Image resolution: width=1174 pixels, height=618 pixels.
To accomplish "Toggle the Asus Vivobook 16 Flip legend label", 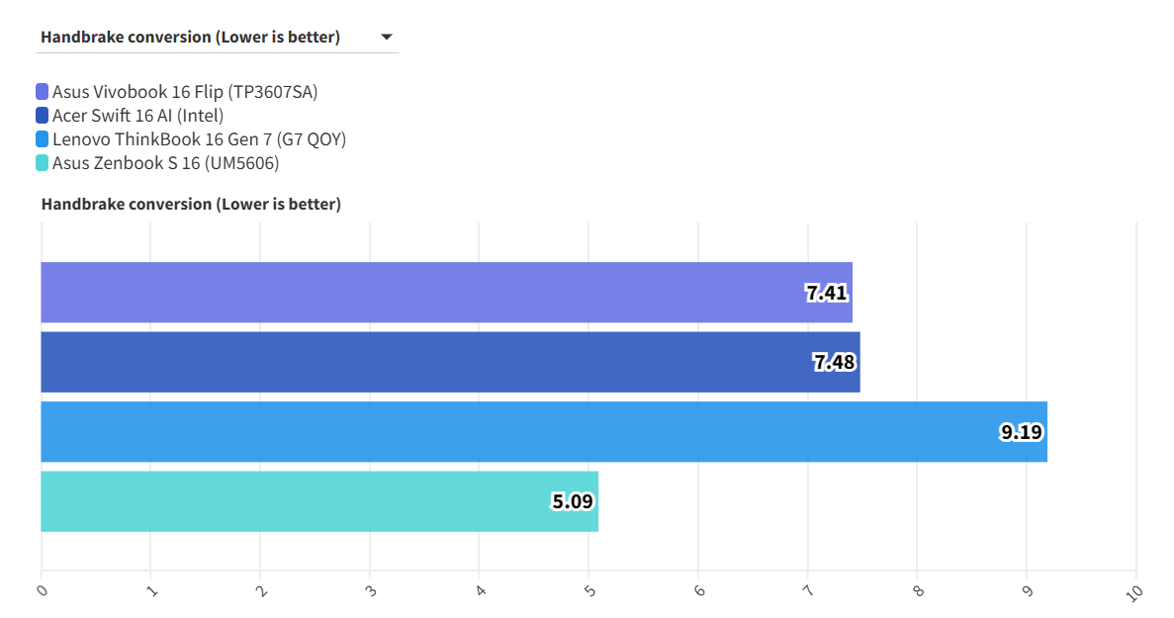I will (x=185, y=92).
